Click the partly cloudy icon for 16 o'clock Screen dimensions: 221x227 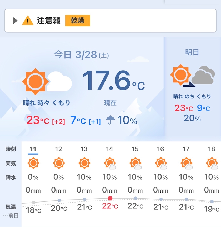coord(161,163)
